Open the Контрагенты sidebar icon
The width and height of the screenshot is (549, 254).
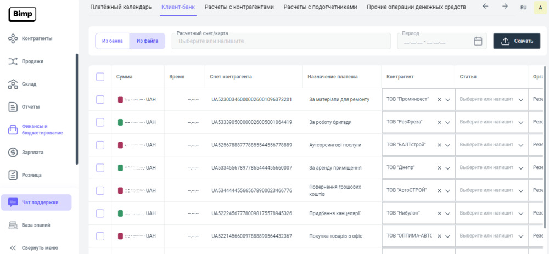pos(13,38)
